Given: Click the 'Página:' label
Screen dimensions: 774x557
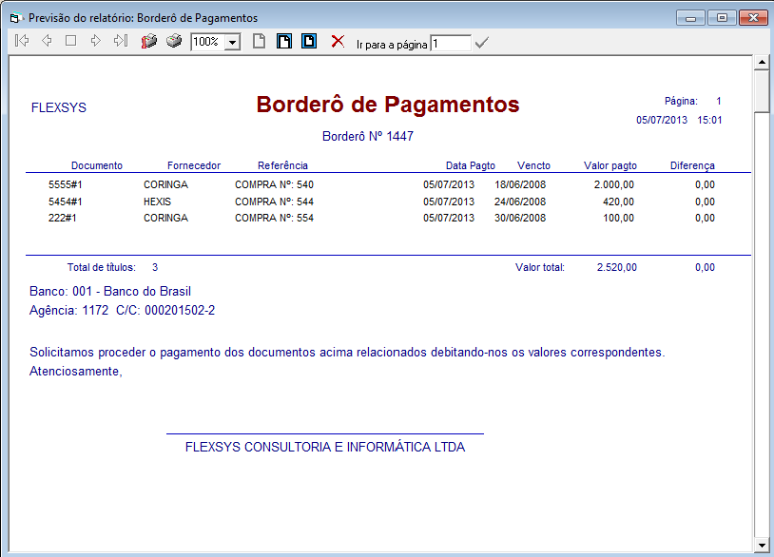Looking at the screenshot, I should point(681,101).
